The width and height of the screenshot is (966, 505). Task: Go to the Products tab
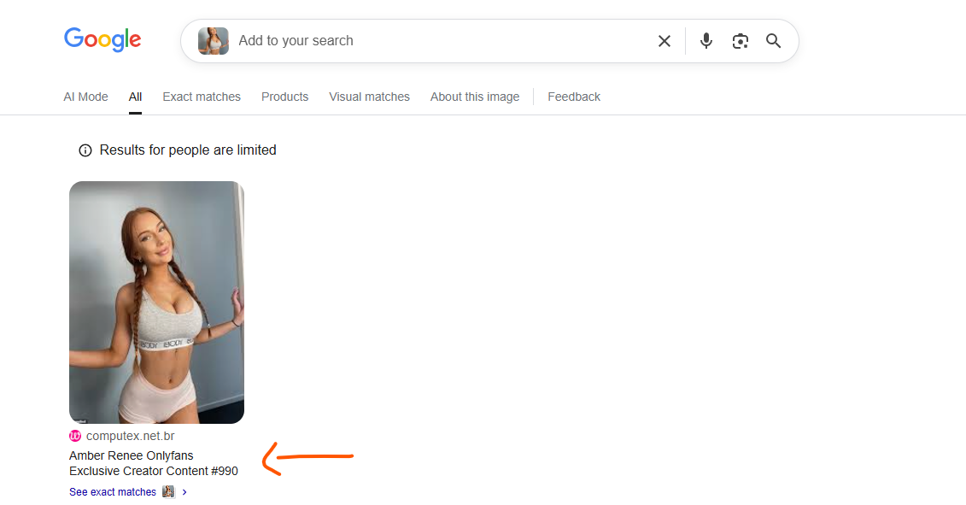point(284,97)
